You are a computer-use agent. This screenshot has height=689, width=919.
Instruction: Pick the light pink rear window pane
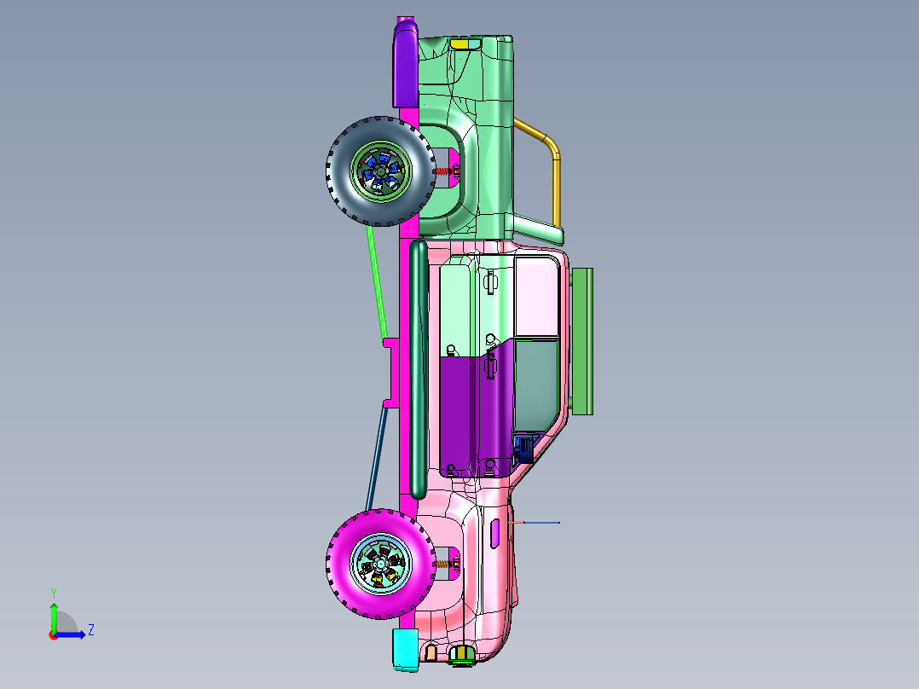click(536, 296)
